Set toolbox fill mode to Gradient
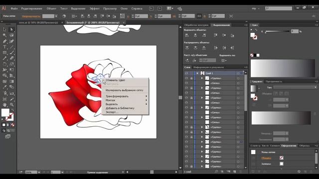Viewport: 319px width, 179px height. click(x=8, y=125)
